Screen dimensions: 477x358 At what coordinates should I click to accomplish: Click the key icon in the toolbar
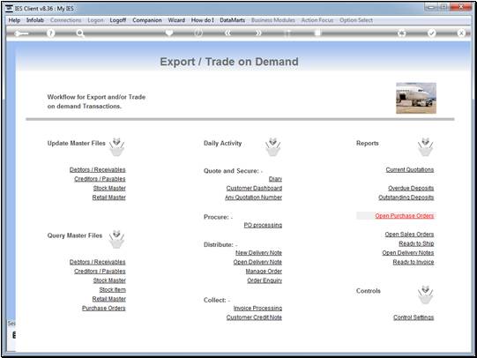click(21, 34)
